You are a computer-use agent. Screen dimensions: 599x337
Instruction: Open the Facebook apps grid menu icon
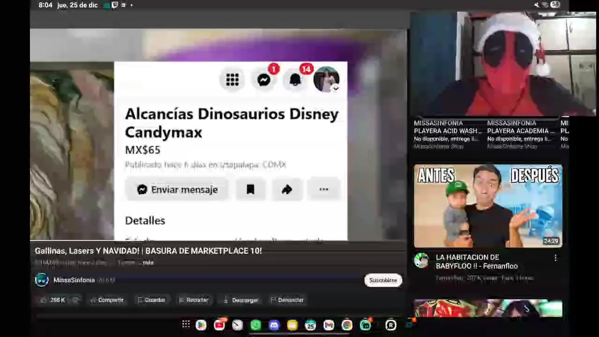[232, 80]
